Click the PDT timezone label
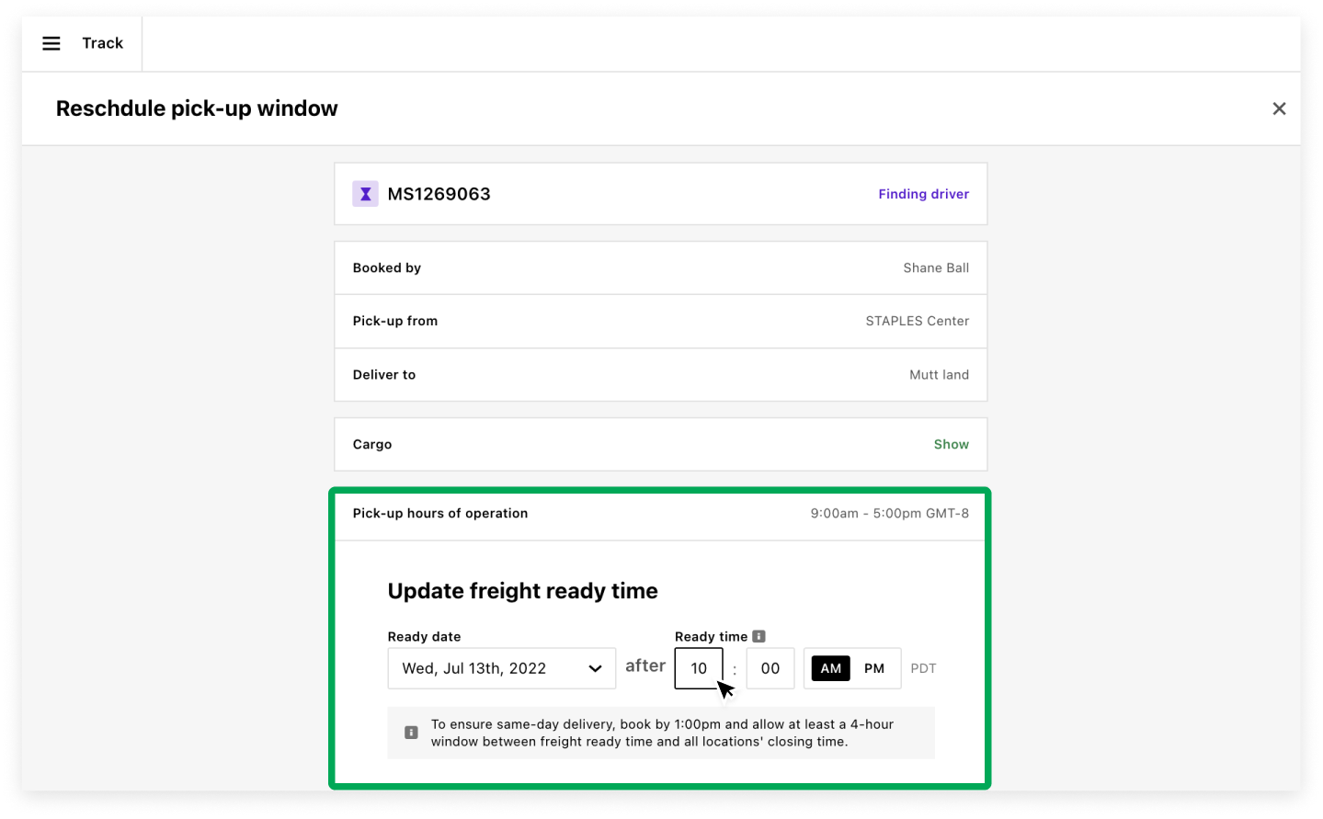The image size is (1323, 819). click(x=923, y=668)
